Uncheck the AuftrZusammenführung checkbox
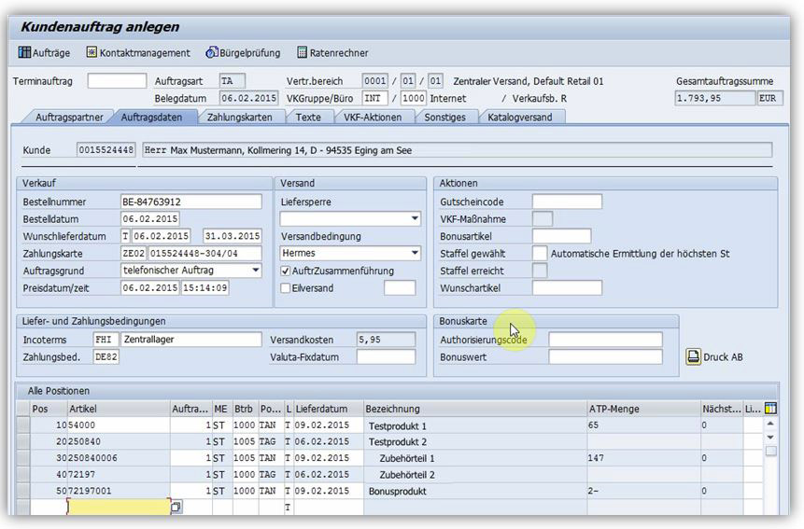The image size is (804, 529). [x=286, y=271]
